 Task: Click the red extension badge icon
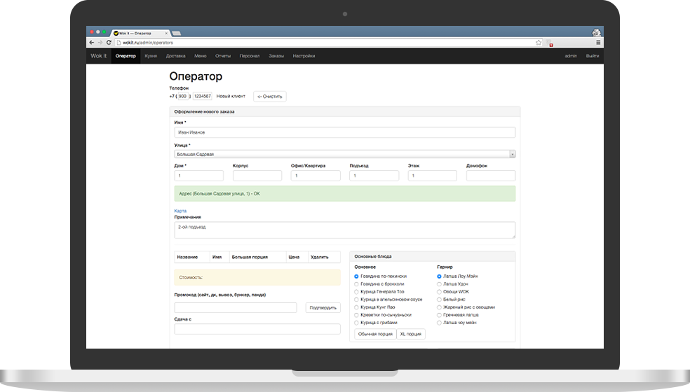550,43
